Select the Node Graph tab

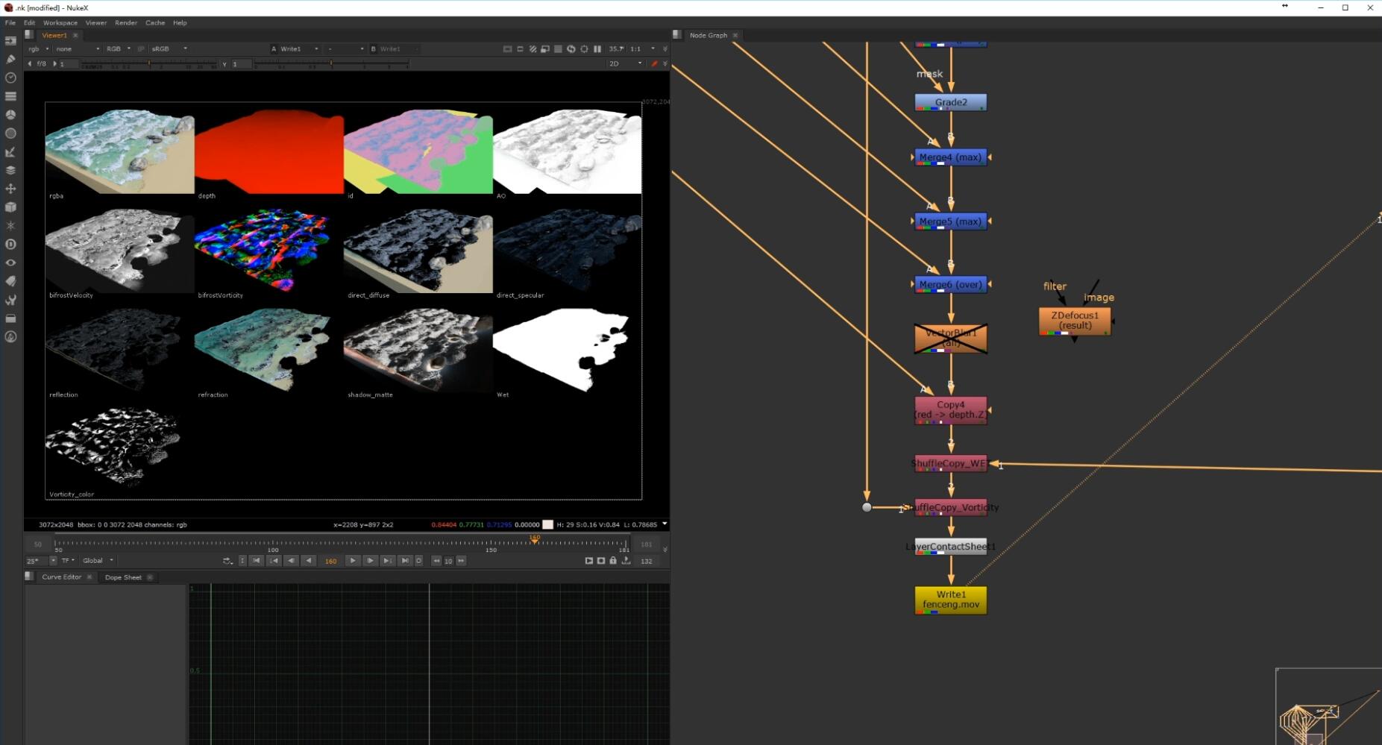coord(708,35)
